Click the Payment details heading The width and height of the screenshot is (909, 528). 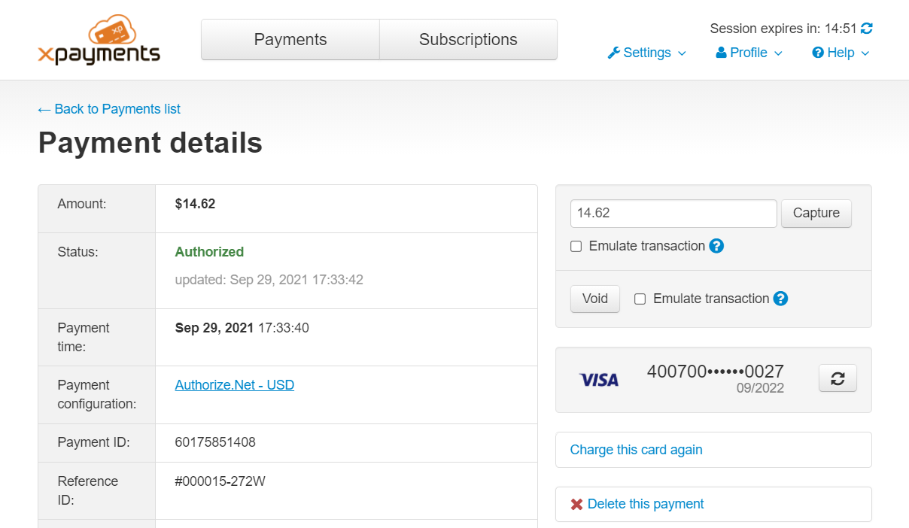coord(150,142)
